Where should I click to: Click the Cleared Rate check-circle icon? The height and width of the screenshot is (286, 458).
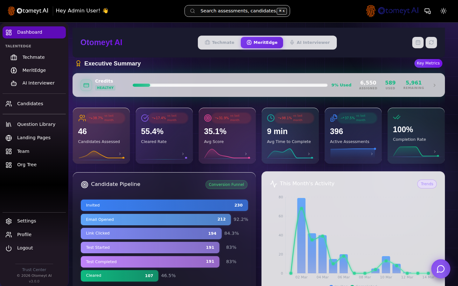click(x=145, y=118)
